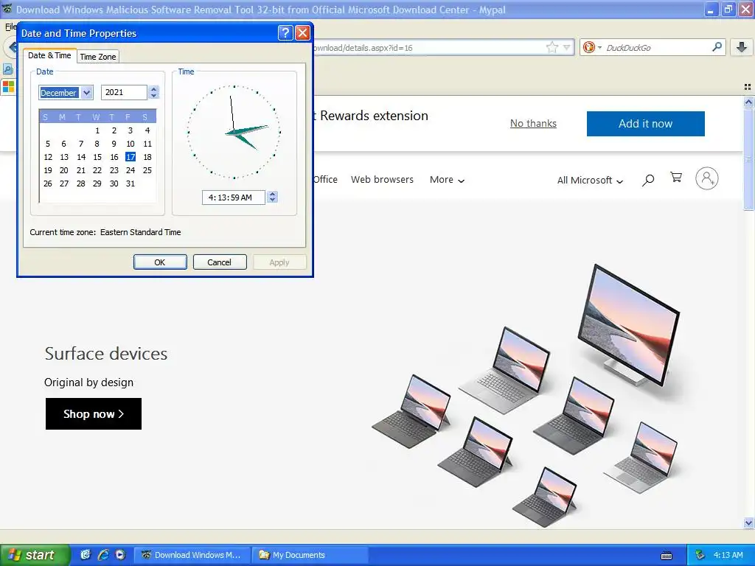This screenshot has height=566, width=755.
Task: Click the DuckDuckGo search input field
Action: tap(657, 48)
